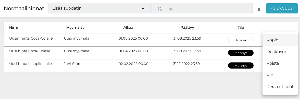Expand the Lisää suodatin chevron
The height and width of the screenshot is (99, 300).
(143, 8)
